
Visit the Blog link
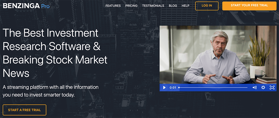[173, 6]
